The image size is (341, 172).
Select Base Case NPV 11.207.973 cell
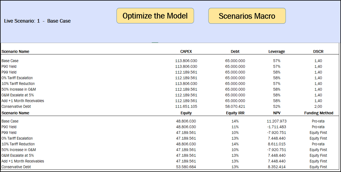click(x=277, y=121)
